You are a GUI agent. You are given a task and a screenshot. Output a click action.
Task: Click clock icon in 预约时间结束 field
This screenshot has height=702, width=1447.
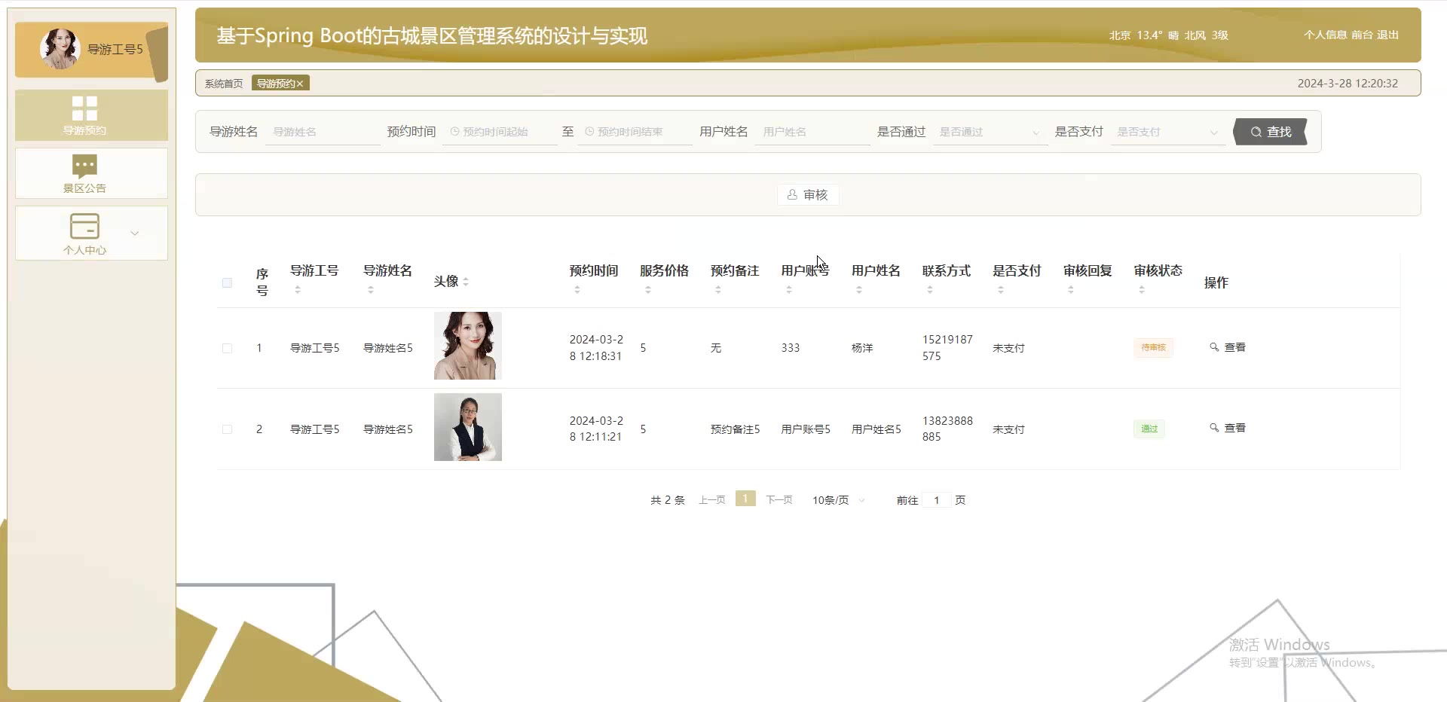click(x=589, y=132)
